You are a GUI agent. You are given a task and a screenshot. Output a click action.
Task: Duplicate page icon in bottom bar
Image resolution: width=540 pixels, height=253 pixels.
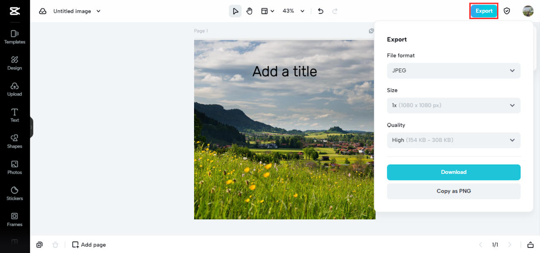pos(39,245)
